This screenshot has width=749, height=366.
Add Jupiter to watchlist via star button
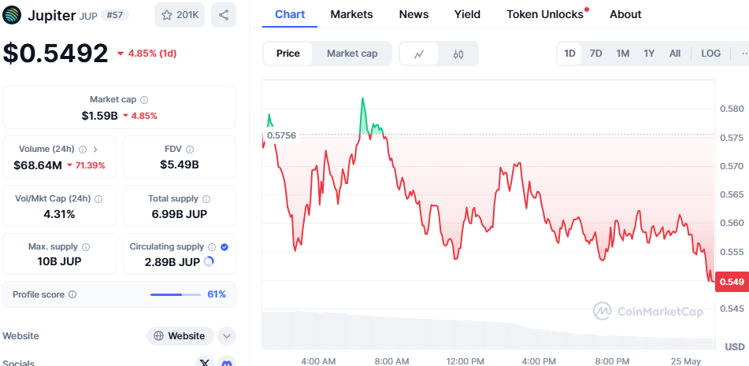point(180,15)
